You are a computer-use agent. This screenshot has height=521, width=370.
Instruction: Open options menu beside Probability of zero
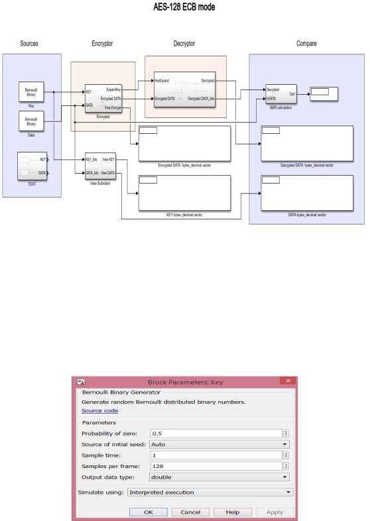pos(286,434)
